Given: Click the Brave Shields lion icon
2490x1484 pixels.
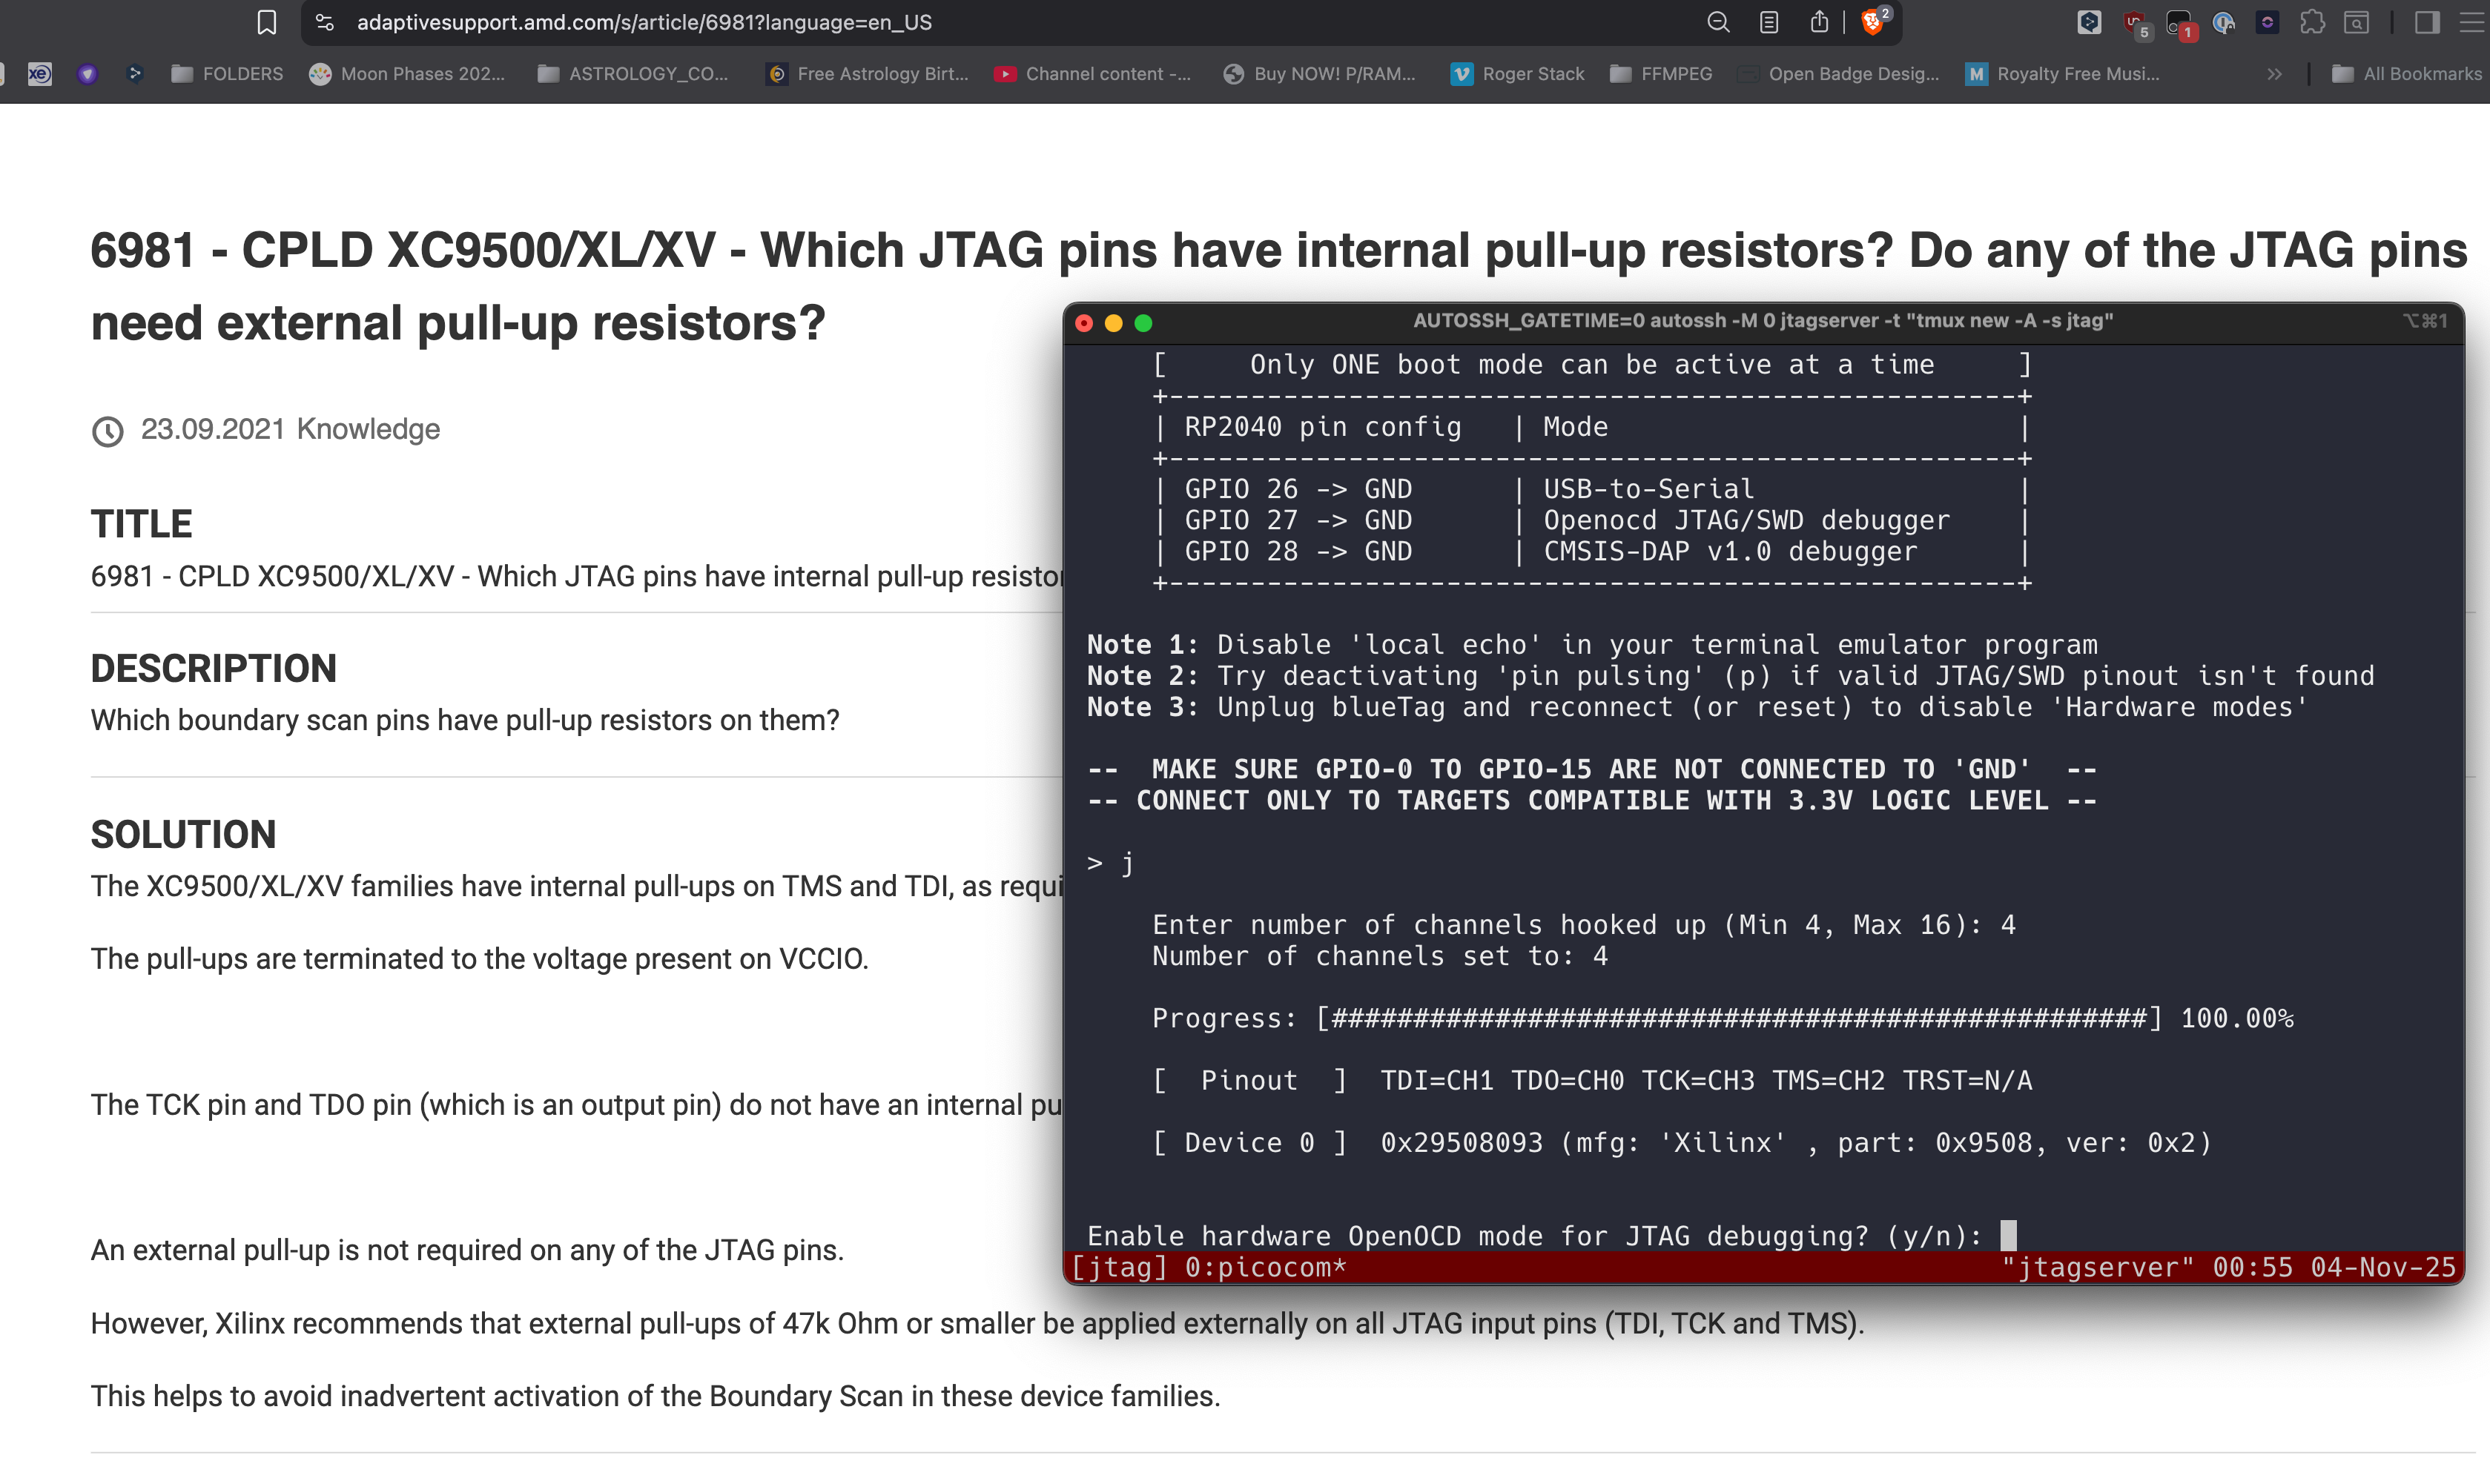Looking at the screenshot, I should pos(1872,22).
